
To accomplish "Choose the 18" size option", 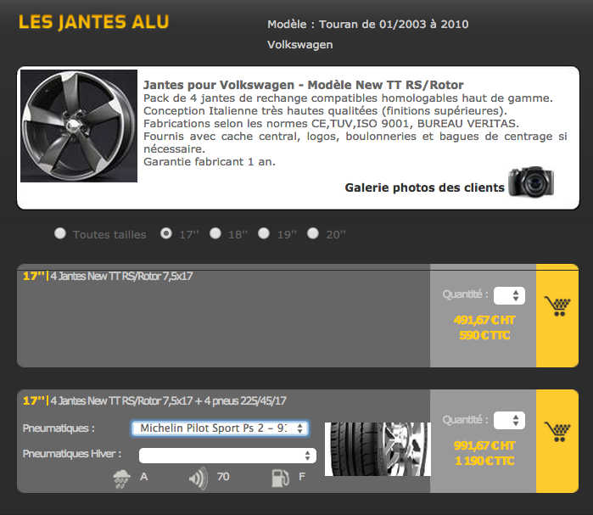I will [215, 233].
